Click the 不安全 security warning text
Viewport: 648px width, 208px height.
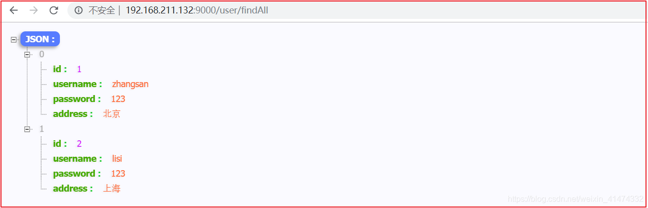pyautogui.click(x=102, y=10)
